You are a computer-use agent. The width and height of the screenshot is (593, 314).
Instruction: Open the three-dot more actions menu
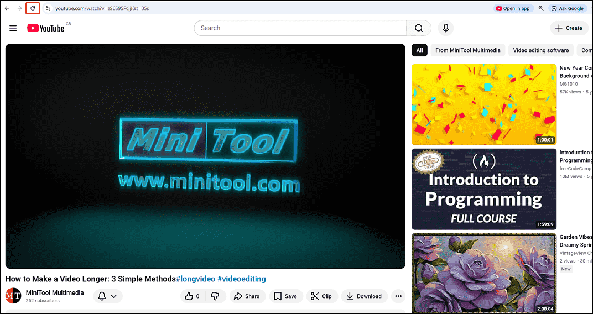click(x=398, y=296)
